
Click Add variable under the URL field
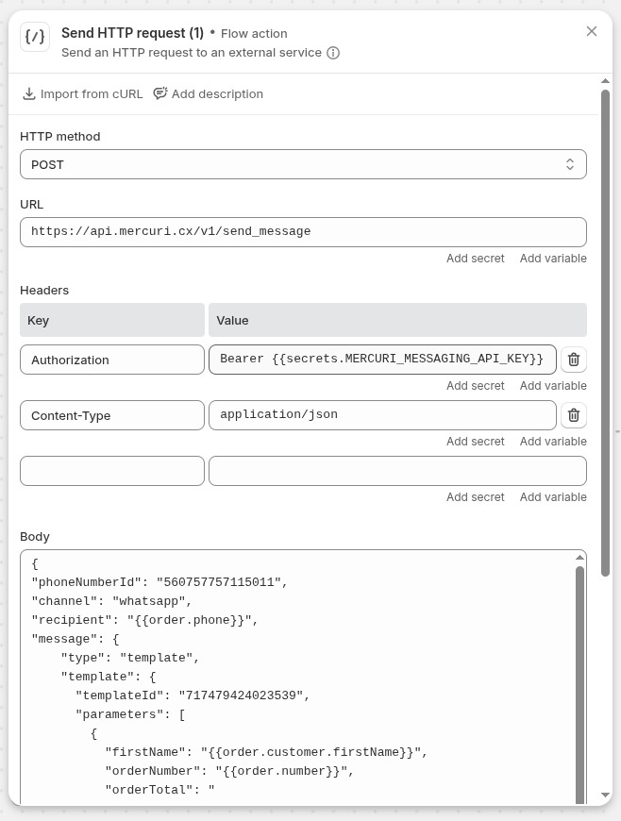(553, 259)
